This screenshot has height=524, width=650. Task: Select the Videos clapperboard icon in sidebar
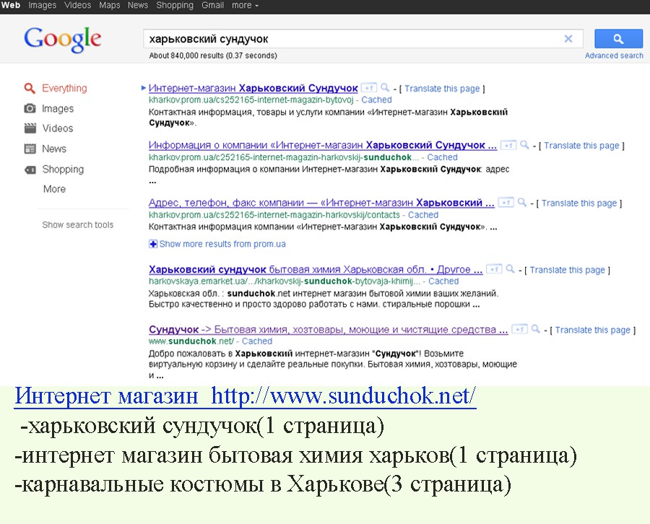pyautogui.click(x=30, y=128)
